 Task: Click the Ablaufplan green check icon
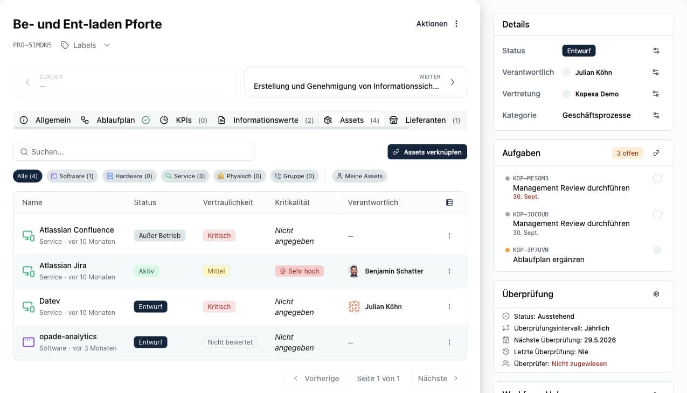tap(145, 120)
